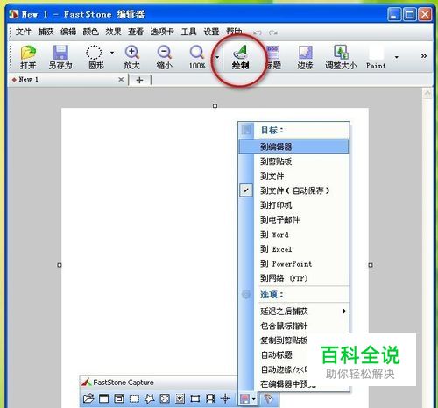The image size is (438, 408).
Task: Open the 绘制 (Draw) tool
Action: tap(240, 57)
